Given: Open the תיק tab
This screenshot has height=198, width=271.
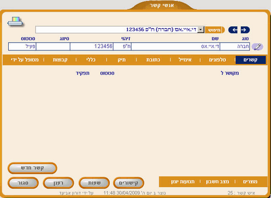Looking at the screenshot, I should (x=122, y=60).
